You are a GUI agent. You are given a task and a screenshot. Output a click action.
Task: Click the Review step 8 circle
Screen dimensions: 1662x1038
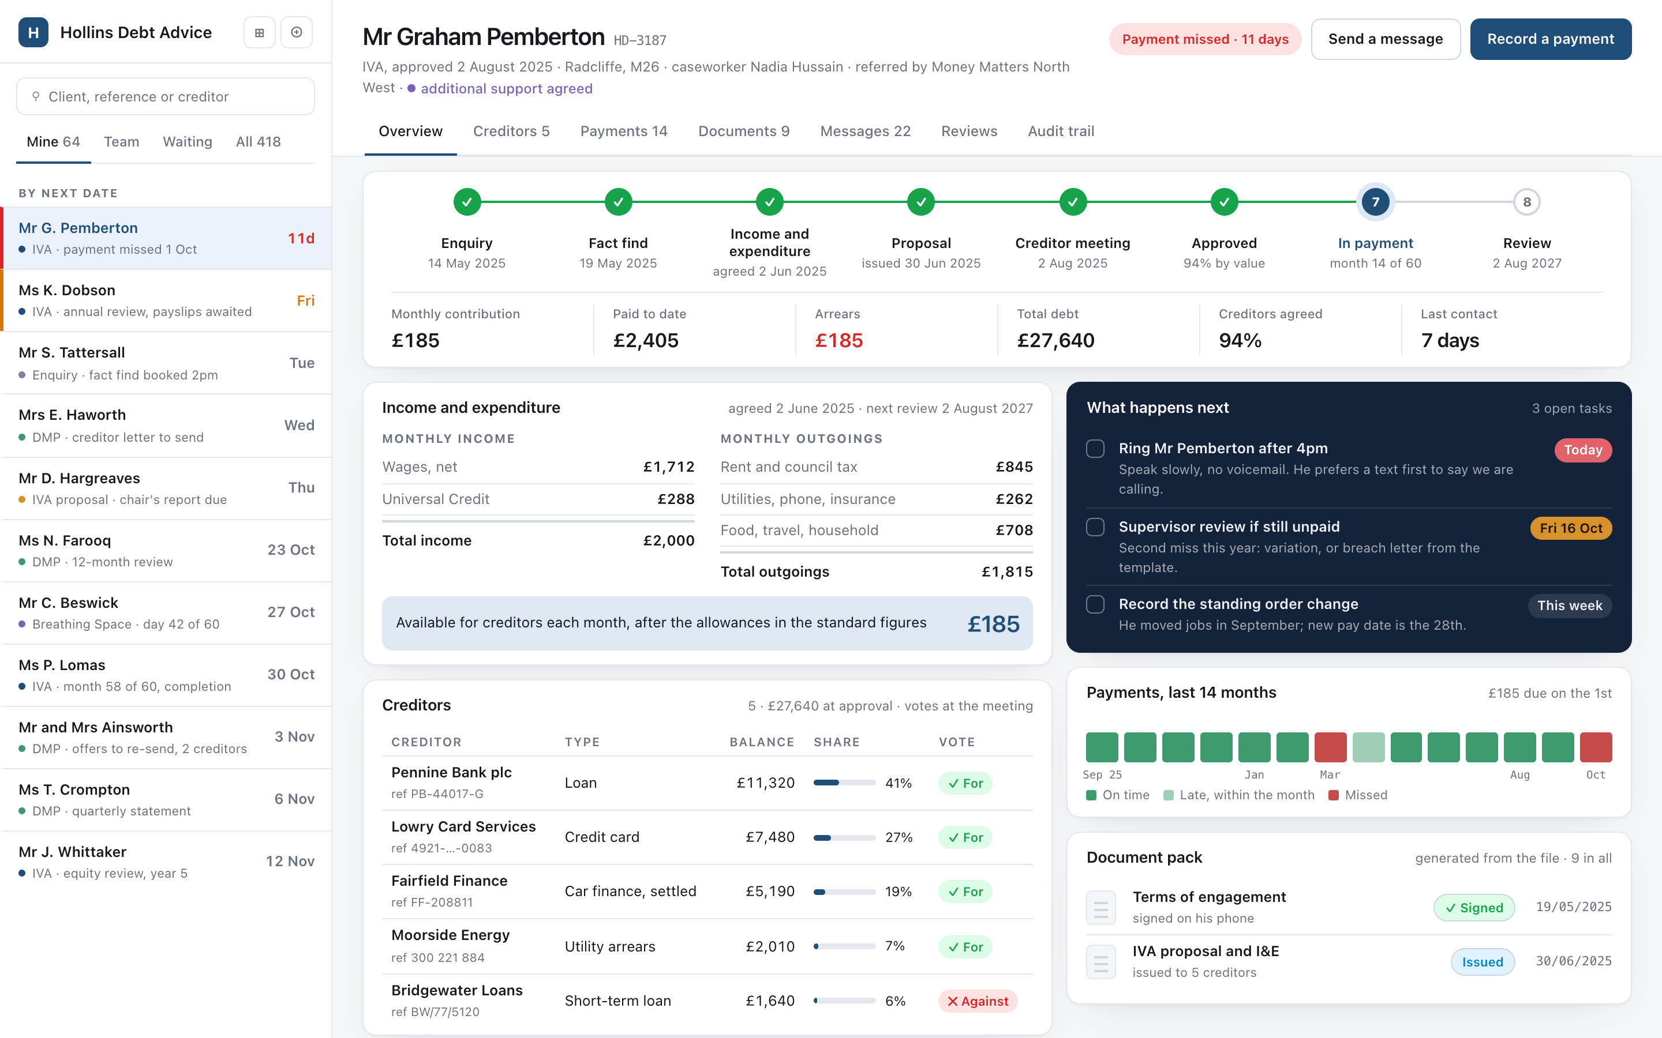(1527, 202)
